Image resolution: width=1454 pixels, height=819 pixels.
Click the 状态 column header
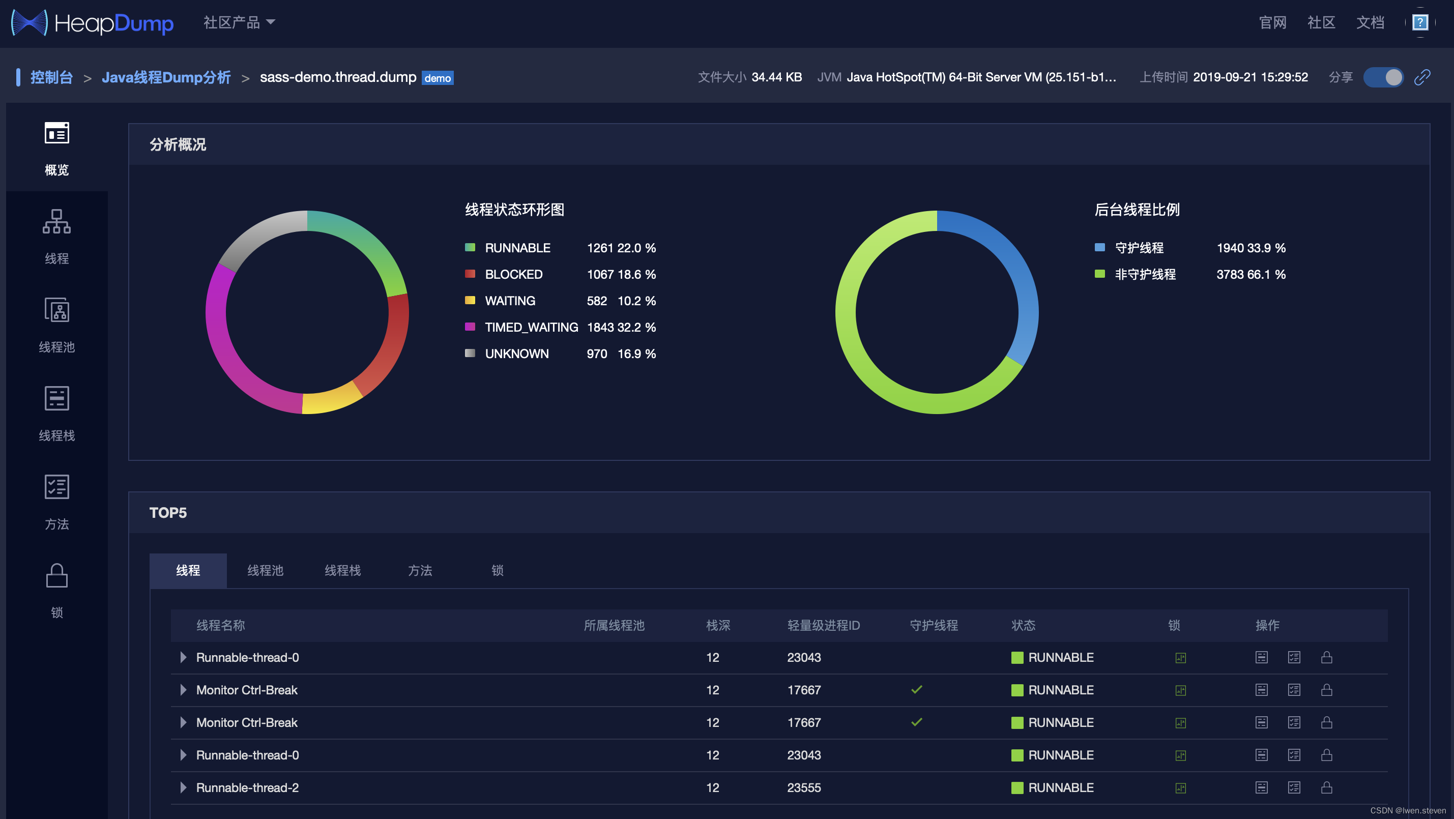pos(1023,625)
